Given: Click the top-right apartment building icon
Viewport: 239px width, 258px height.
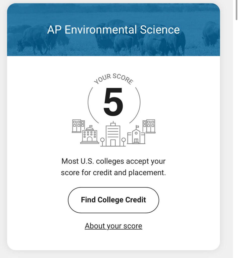Looking at the screenshot, I should click(149, 126).
